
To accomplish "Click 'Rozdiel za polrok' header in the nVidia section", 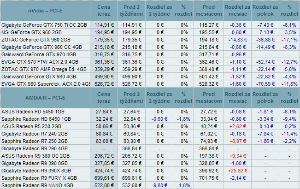I will 265,11.
